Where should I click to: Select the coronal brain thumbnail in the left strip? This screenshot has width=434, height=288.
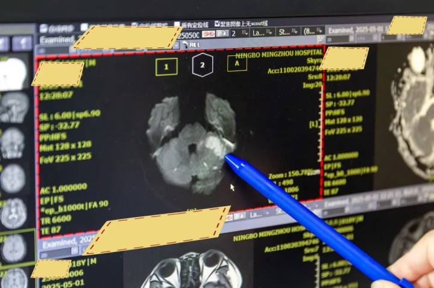pyautogui.click(x=13, y=142)
